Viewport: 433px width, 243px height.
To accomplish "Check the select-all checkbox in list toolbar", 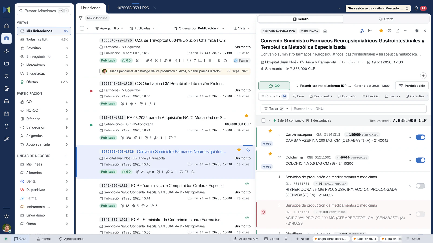I will click(82, 28).
